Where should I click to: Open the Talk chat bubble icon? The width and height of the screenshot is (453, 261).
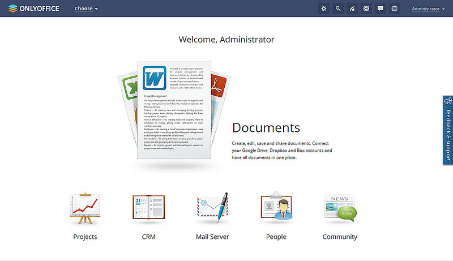pos(381,8)
